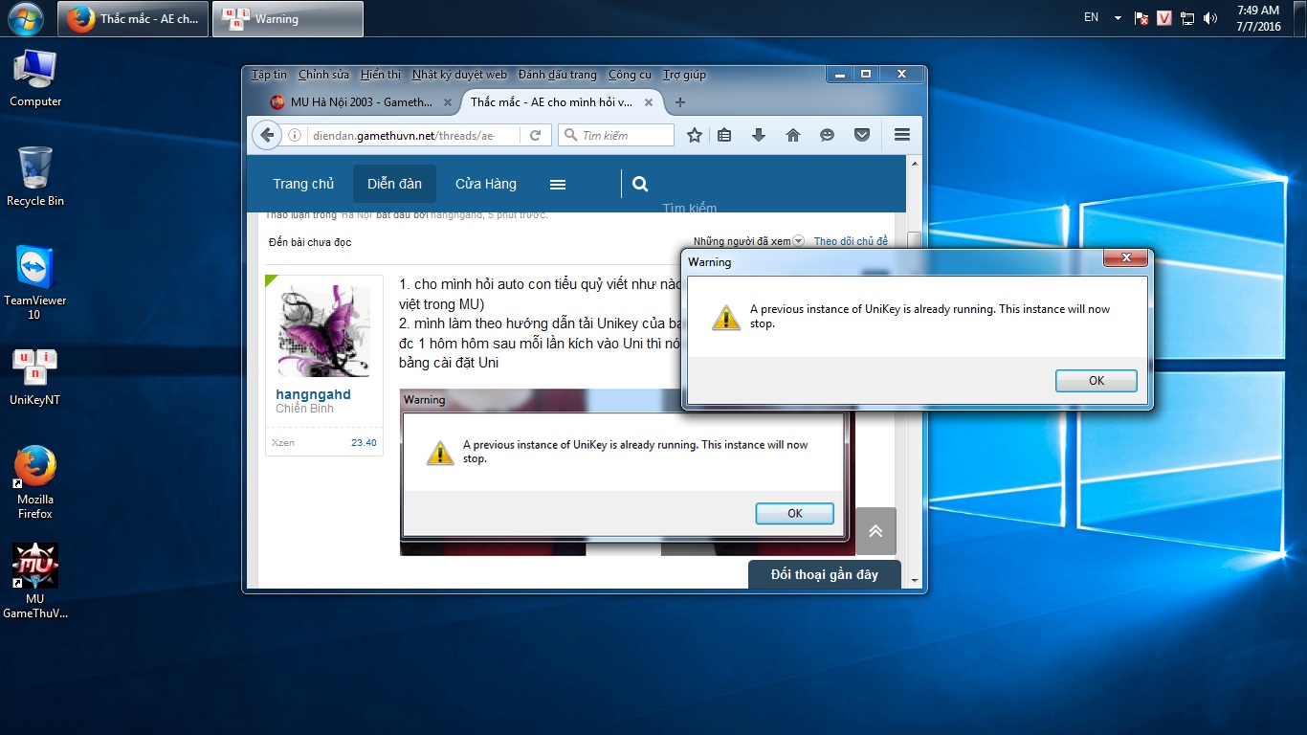Click OK in the UniKey Warning dialog
This screenshot has height=735, width=1307.
click(1097, 381)
